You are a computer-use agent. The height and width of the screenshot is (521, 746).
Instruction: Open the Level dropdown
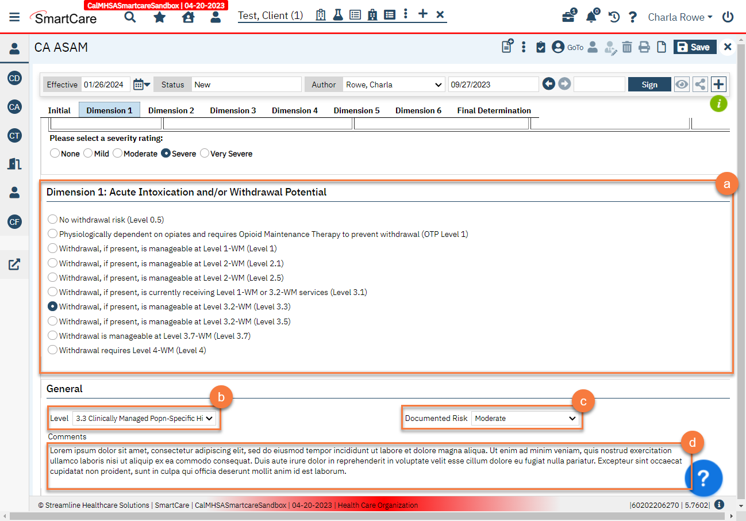point(144,419)
